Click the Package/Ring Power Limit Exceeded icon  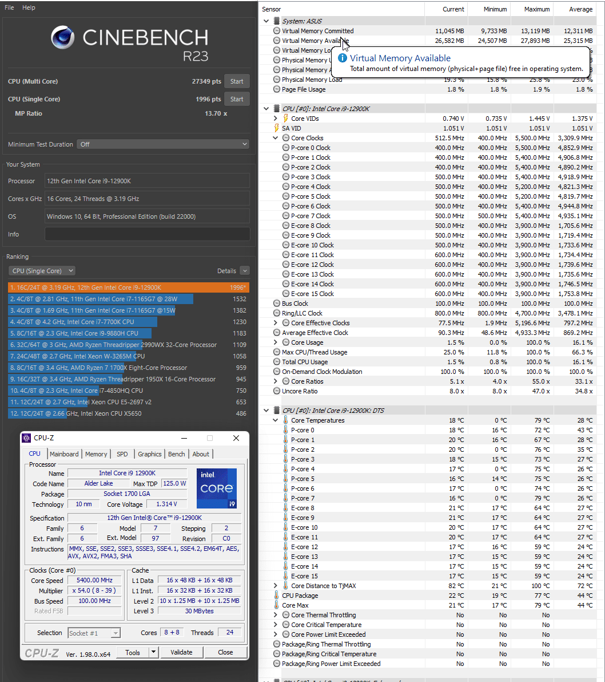[x=277, y=664]
